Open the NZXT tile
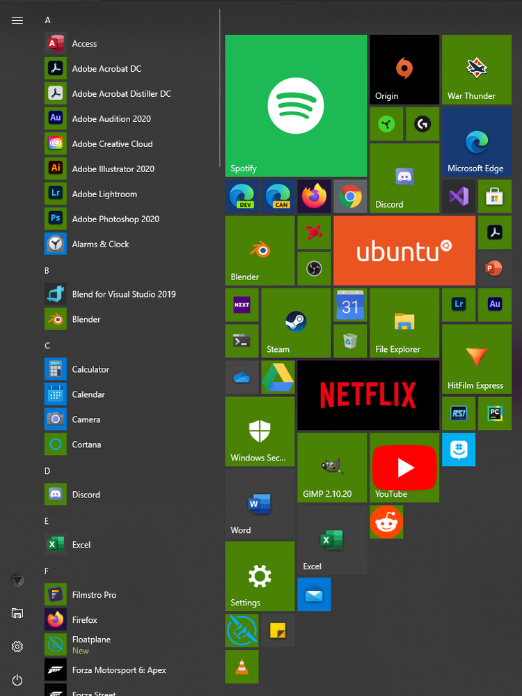Viewport: 522px width, 696px height. coord(242,305)
